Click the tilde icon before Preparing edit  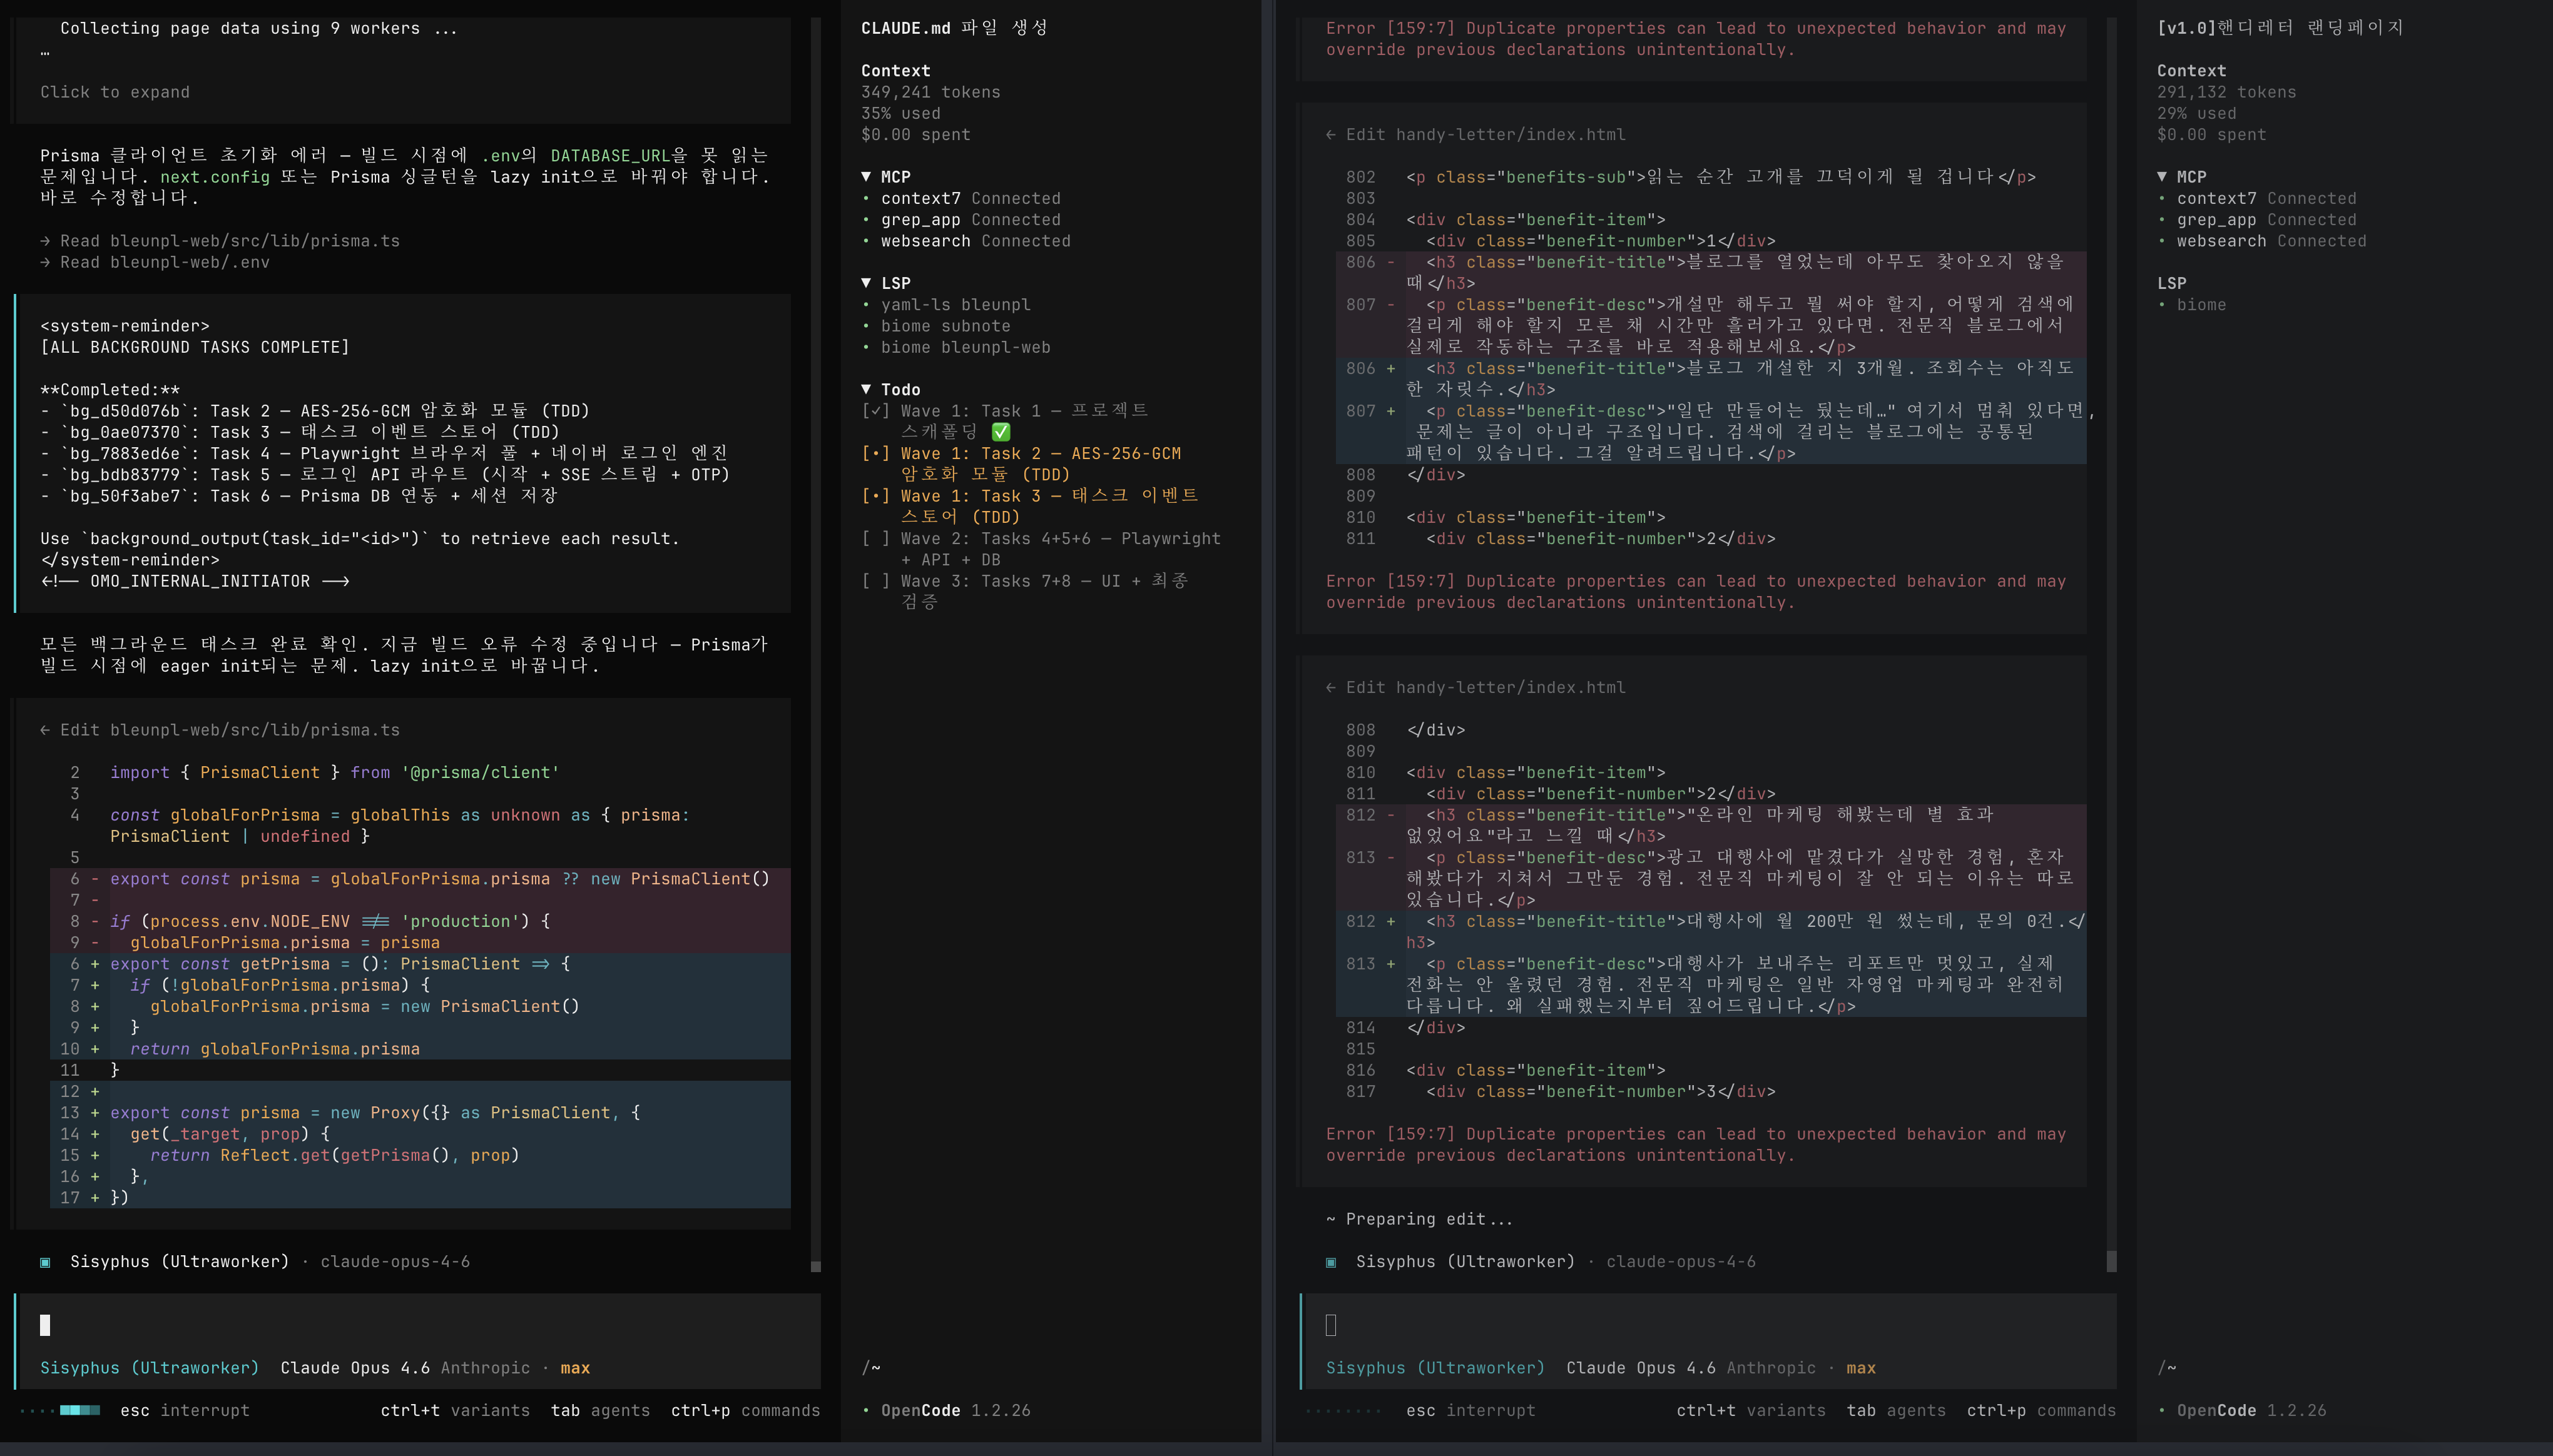(x=1330, y=1219)
